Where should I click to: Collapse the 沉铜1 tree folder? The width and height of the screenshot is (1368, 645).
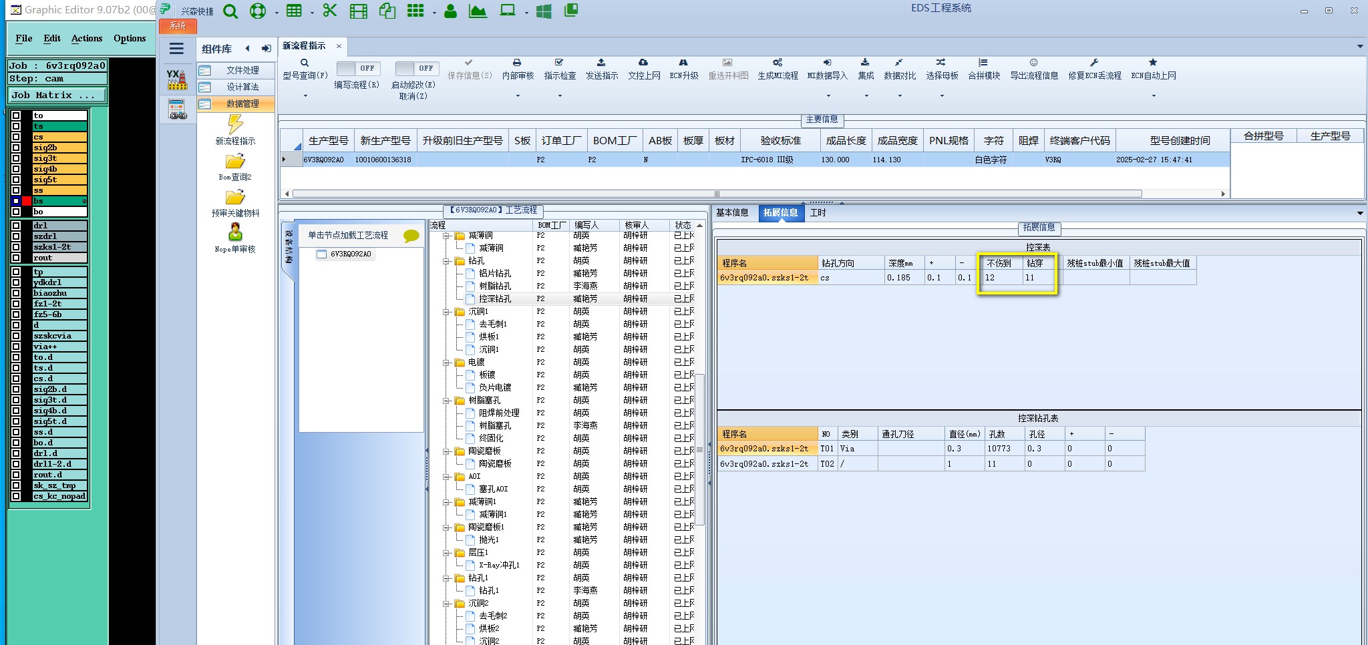point(446,312)
